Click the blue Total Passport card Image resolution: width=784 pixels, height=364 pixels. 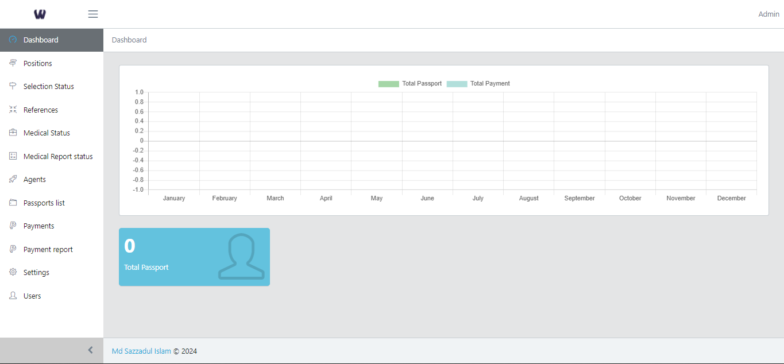(x=194, y=257)
